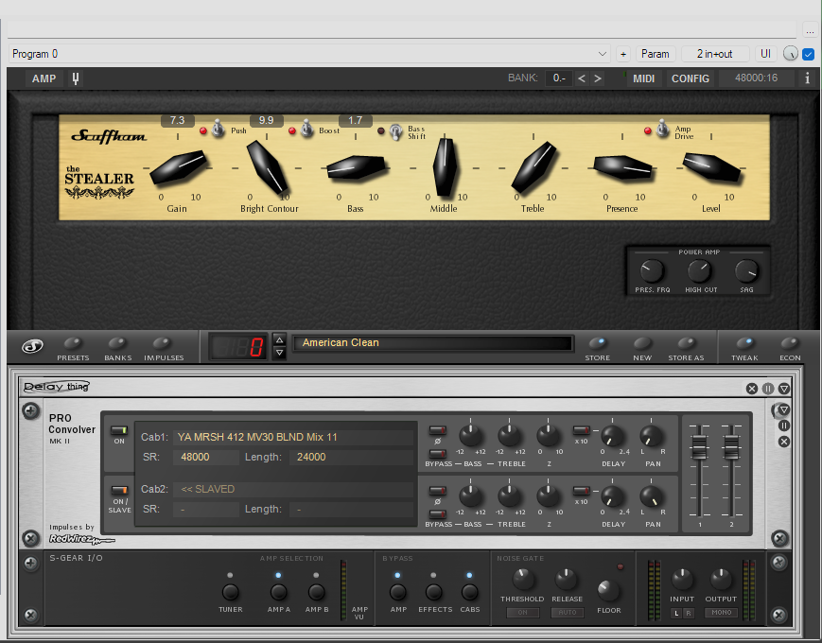The image size is (822, 643).
Task: Toggle Cab2 Bypass switch
Action: click(x=438, y=514)
